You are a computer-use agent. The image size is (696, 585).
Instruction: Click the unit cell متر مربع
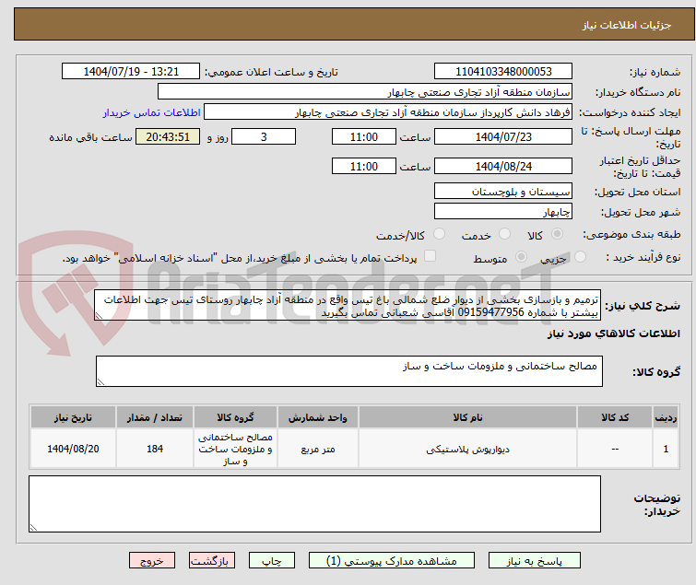pyautogui.click(x=318, y=449)
